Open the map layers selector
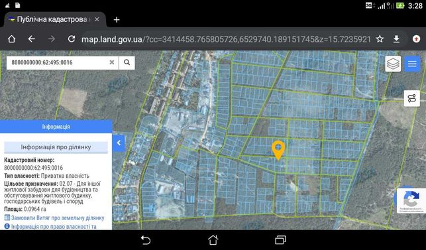 [393, 64]
